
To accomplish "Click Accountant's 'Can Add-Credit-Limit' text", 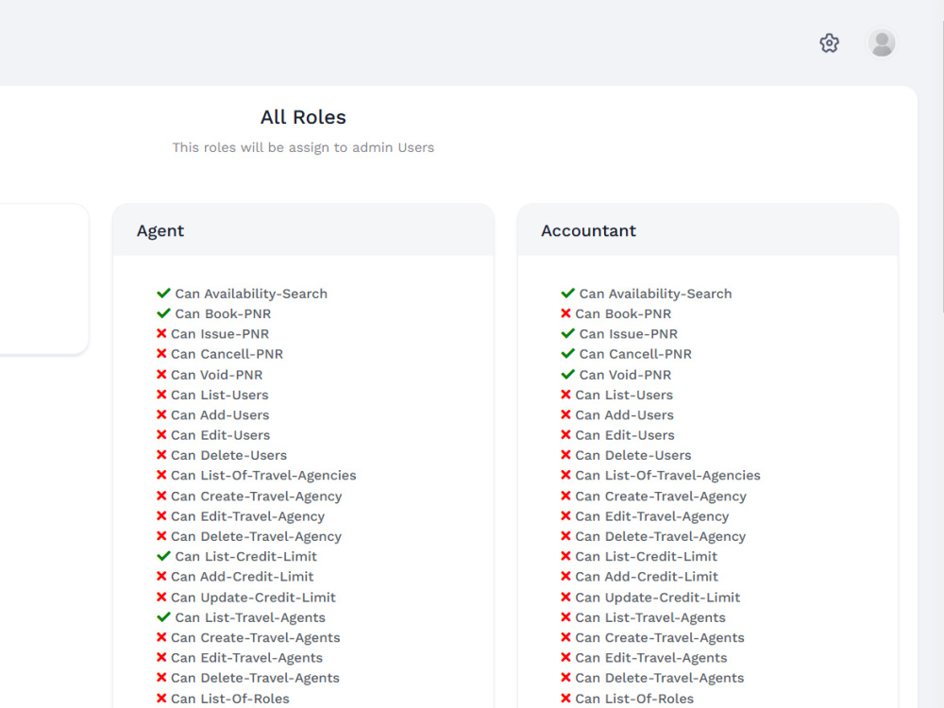I will [647, 577].
